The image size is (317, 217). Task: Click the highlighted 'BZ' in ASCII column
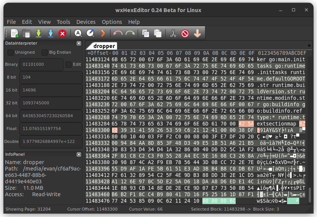point(302,124)
